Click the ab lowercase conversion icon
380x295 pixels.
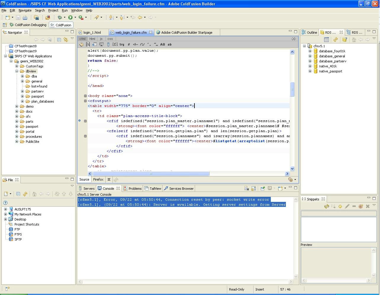tap(170, 44)
